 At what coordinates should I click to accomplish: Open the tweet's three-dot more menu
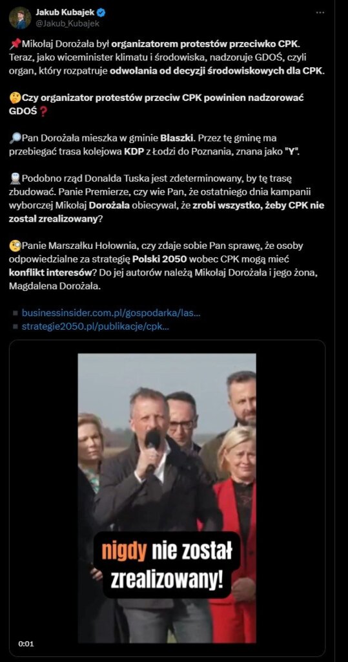coord(321,13)
